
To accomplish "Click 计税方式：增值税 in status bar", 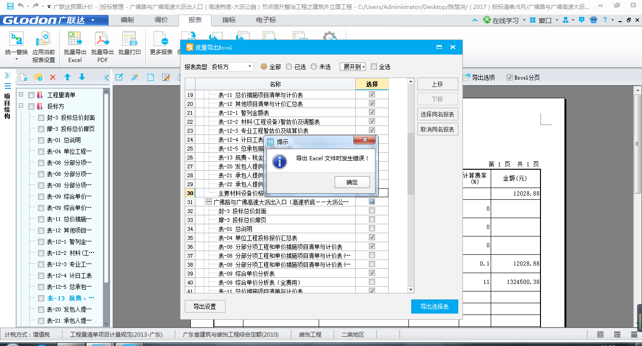I will click(x=27, y=335).
